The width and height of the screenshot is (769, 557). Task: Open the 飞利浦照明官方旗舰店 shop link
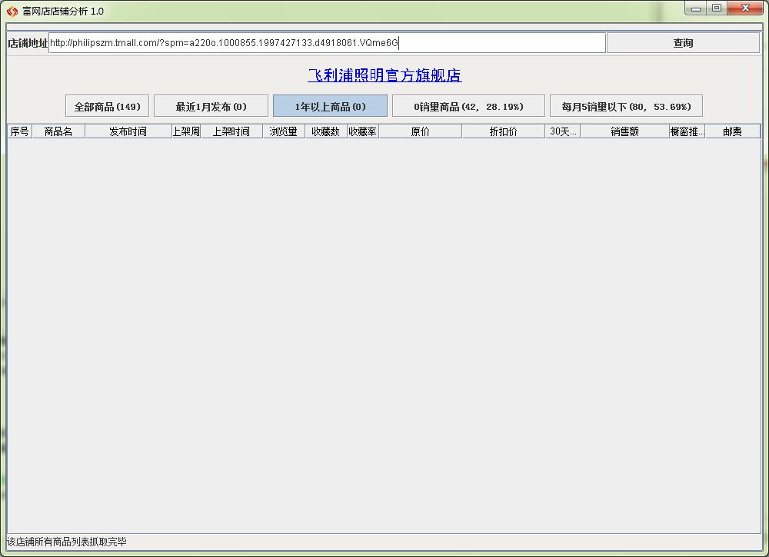tap(384, 75)
